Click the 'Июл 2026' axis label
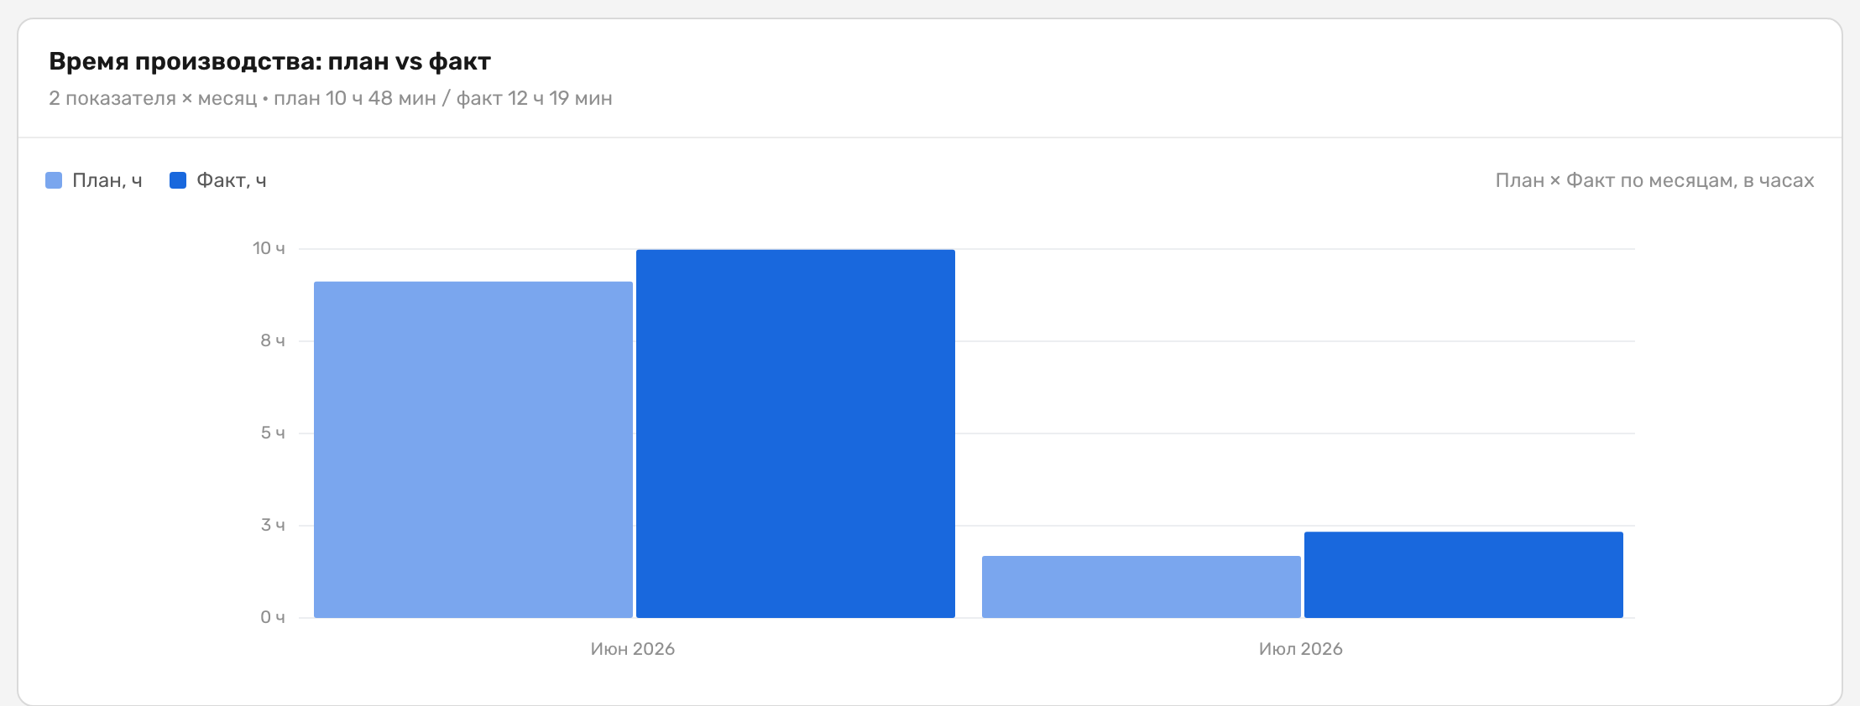 tap(1301, 649)
